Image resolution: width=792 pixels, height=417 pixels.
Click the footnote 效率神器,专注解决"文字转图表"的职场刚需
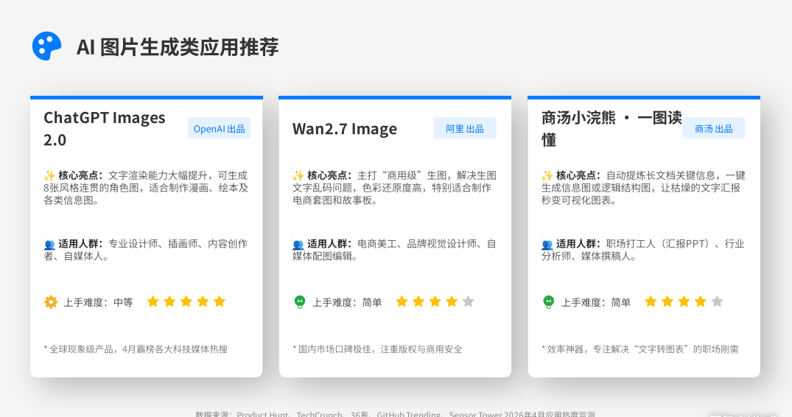[640, 349]
